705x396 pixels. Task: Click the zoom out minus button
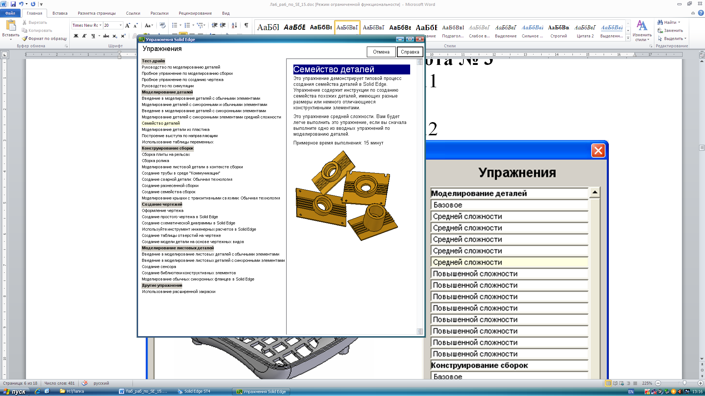pyautogui.click(x=658, y=383)
